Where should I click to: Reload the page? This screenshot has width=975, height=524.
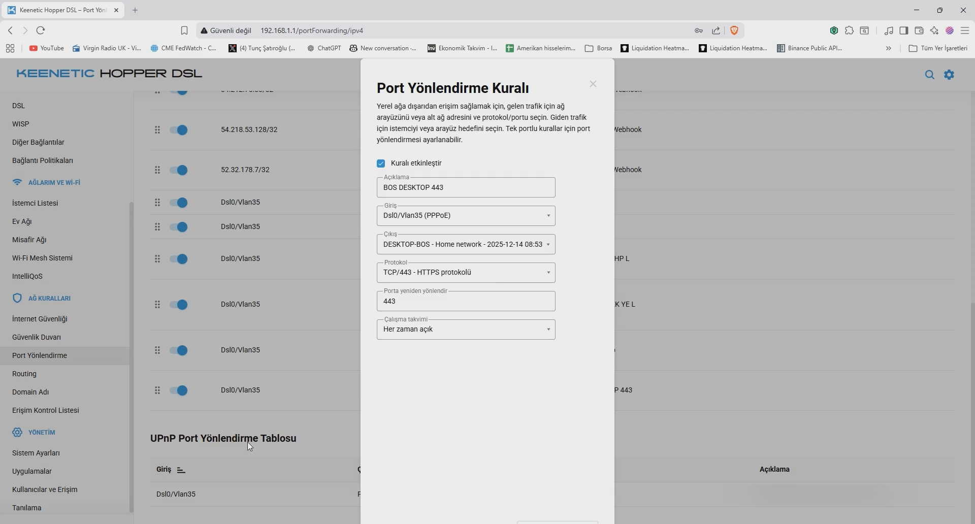coord(41,30)
